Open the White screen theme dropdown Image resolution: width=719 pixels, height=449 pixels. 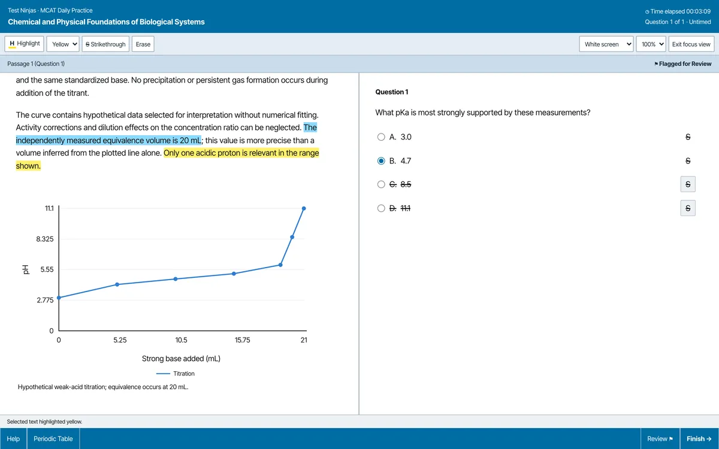607,44
